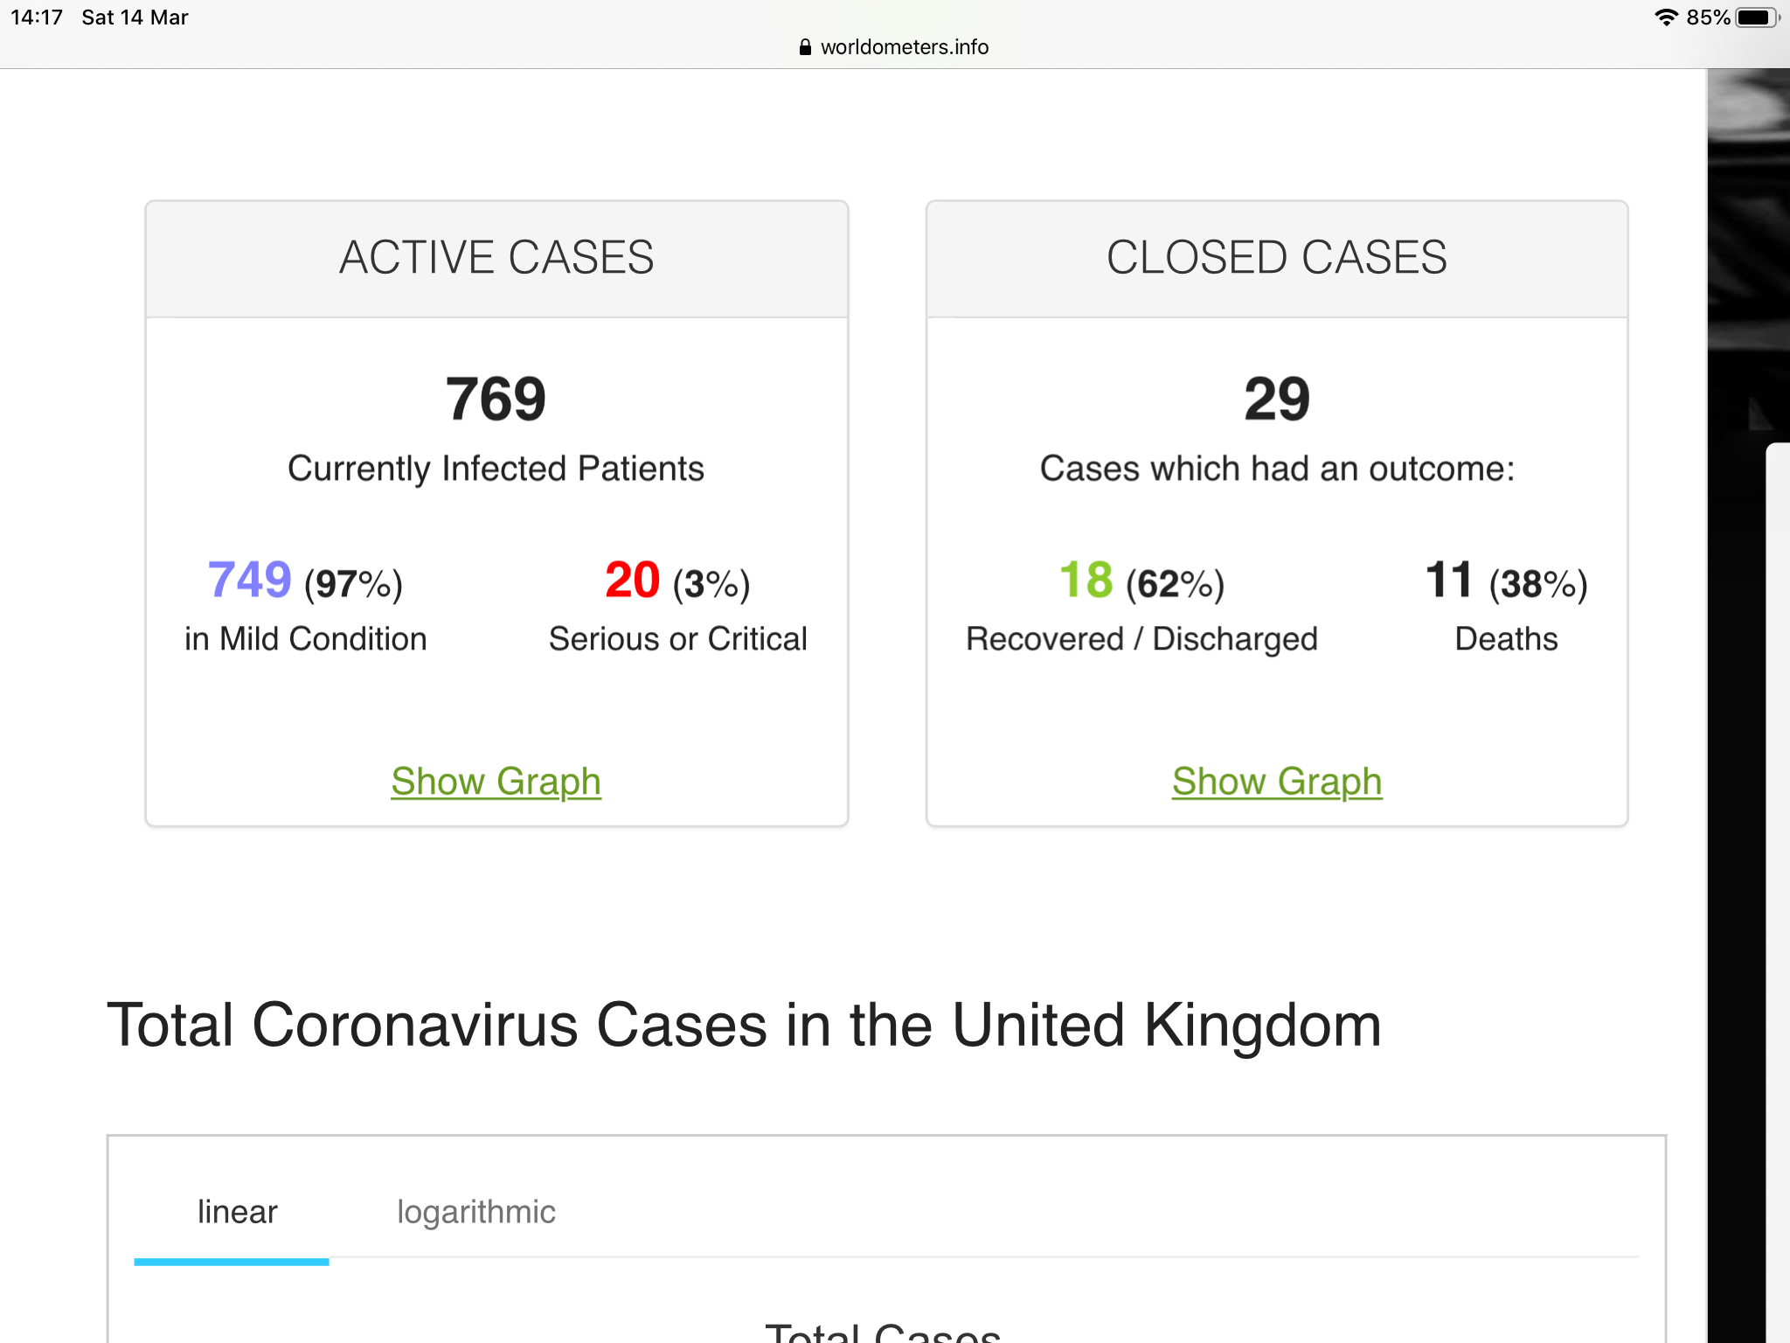The height and width of the screenshot is (1343, 1790).
Task: Select the linear chart tab
Action: coord(237,1212)
